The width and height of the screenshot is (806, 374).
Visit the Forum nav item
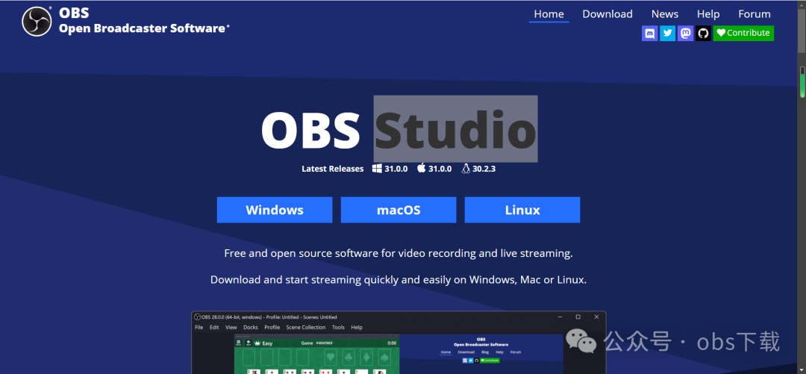click(754, 14)
